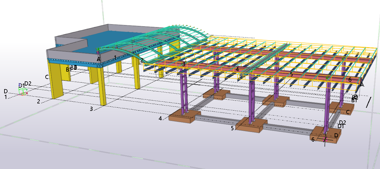
Task: Click grid label 2 at bottom left
Action: (39, 102)
